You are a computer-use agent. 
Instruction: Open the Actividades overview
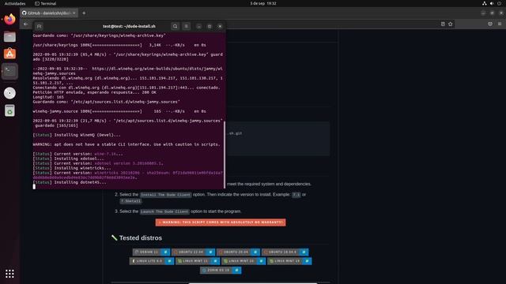(15, 3)
